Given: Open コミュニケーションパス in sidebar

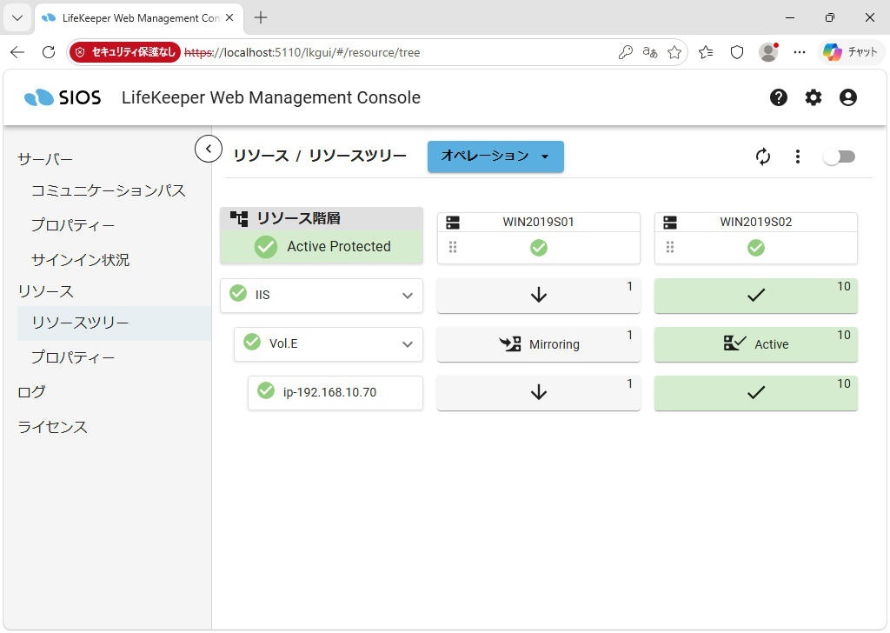Looking at the screenshot, I should (x=109, y=190).
